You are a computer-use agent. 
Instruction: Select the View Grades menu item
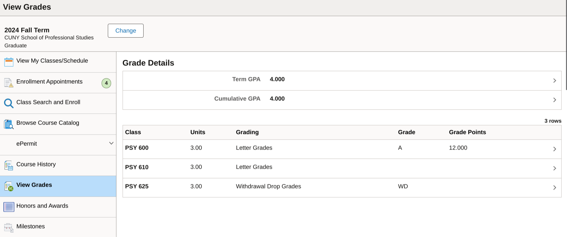click(58, 186)
